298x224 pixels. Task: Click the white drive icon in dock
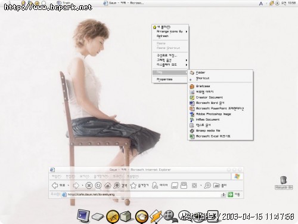pyautogui.click(x=98, y=217)
